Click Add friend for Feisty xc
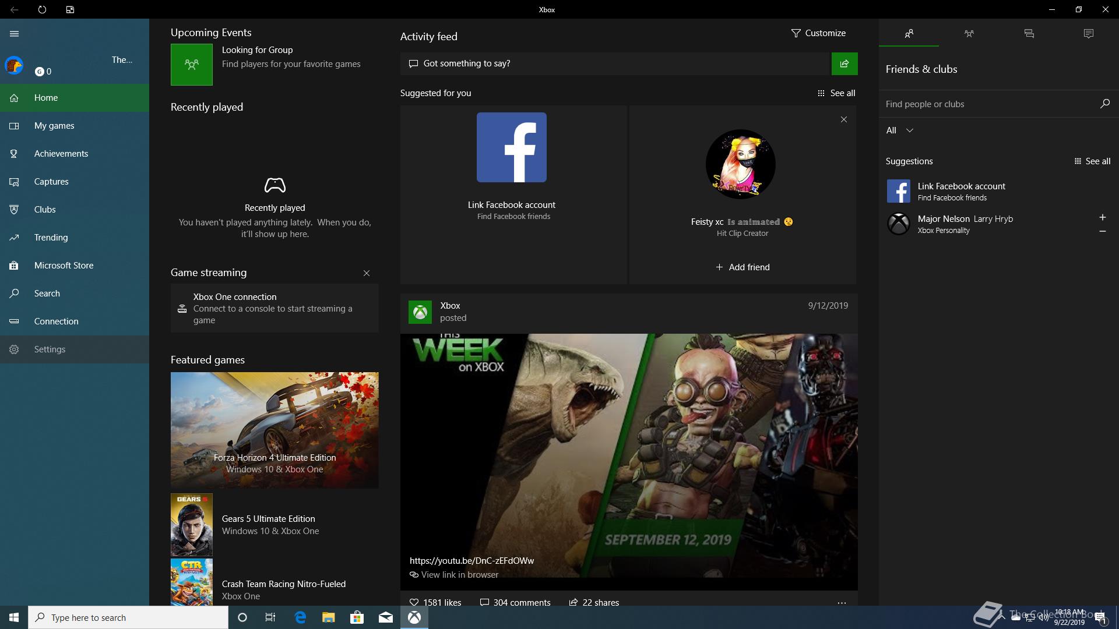This screenshot has height=629, width=1119. [743, 267]
